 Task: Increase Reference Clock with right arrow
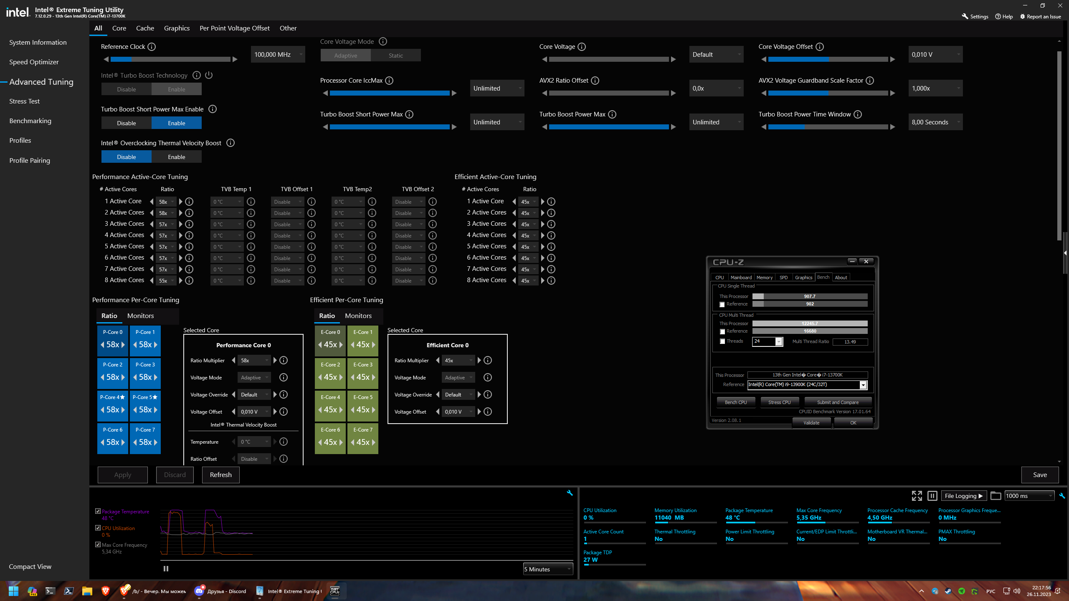coord(235,59)
